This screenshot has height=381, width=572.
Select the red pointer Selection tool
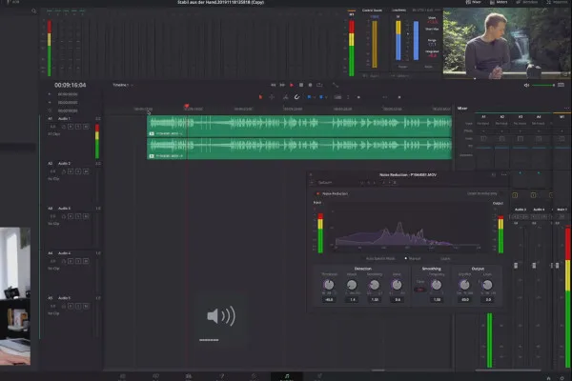coord(260,97)
